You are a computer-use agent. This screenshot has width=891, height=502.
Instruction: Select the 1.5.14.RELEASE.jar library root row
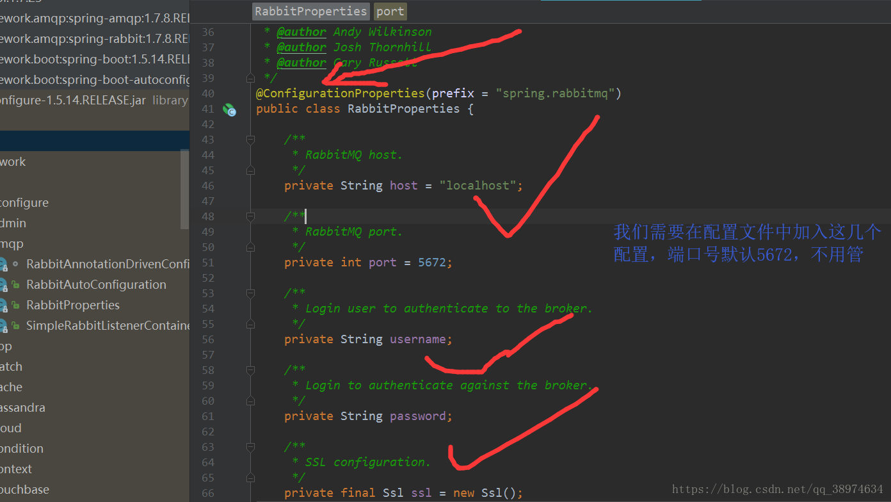[95, 101]
